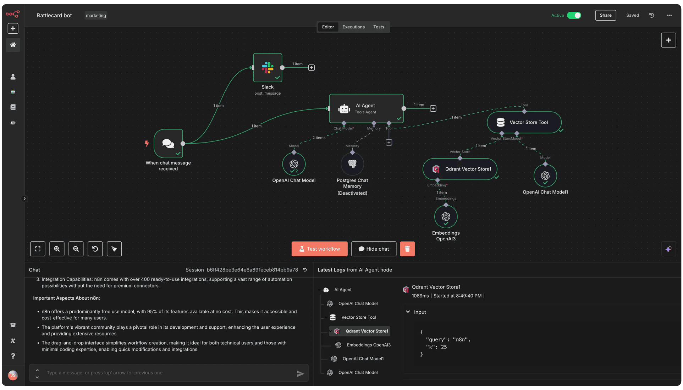Click the marketing tag label
The width and height of the screenshot is (683, 390).
[96, 16]
